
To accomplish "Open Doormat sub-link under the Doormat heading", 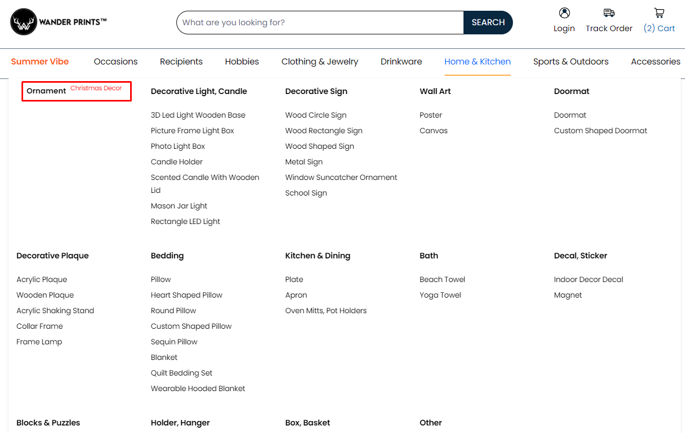I will point(570,115).
